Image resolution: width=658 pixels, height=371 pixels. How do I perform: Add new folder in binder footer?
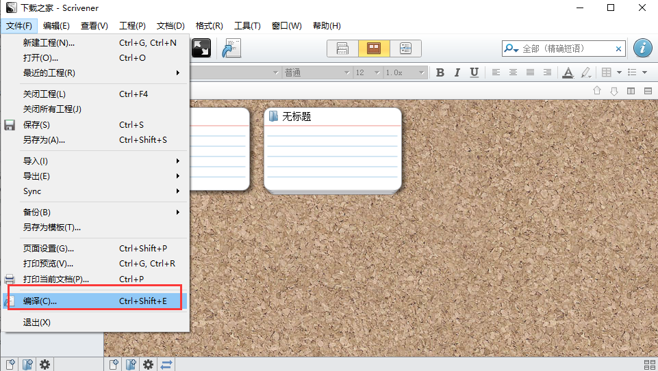27,364
